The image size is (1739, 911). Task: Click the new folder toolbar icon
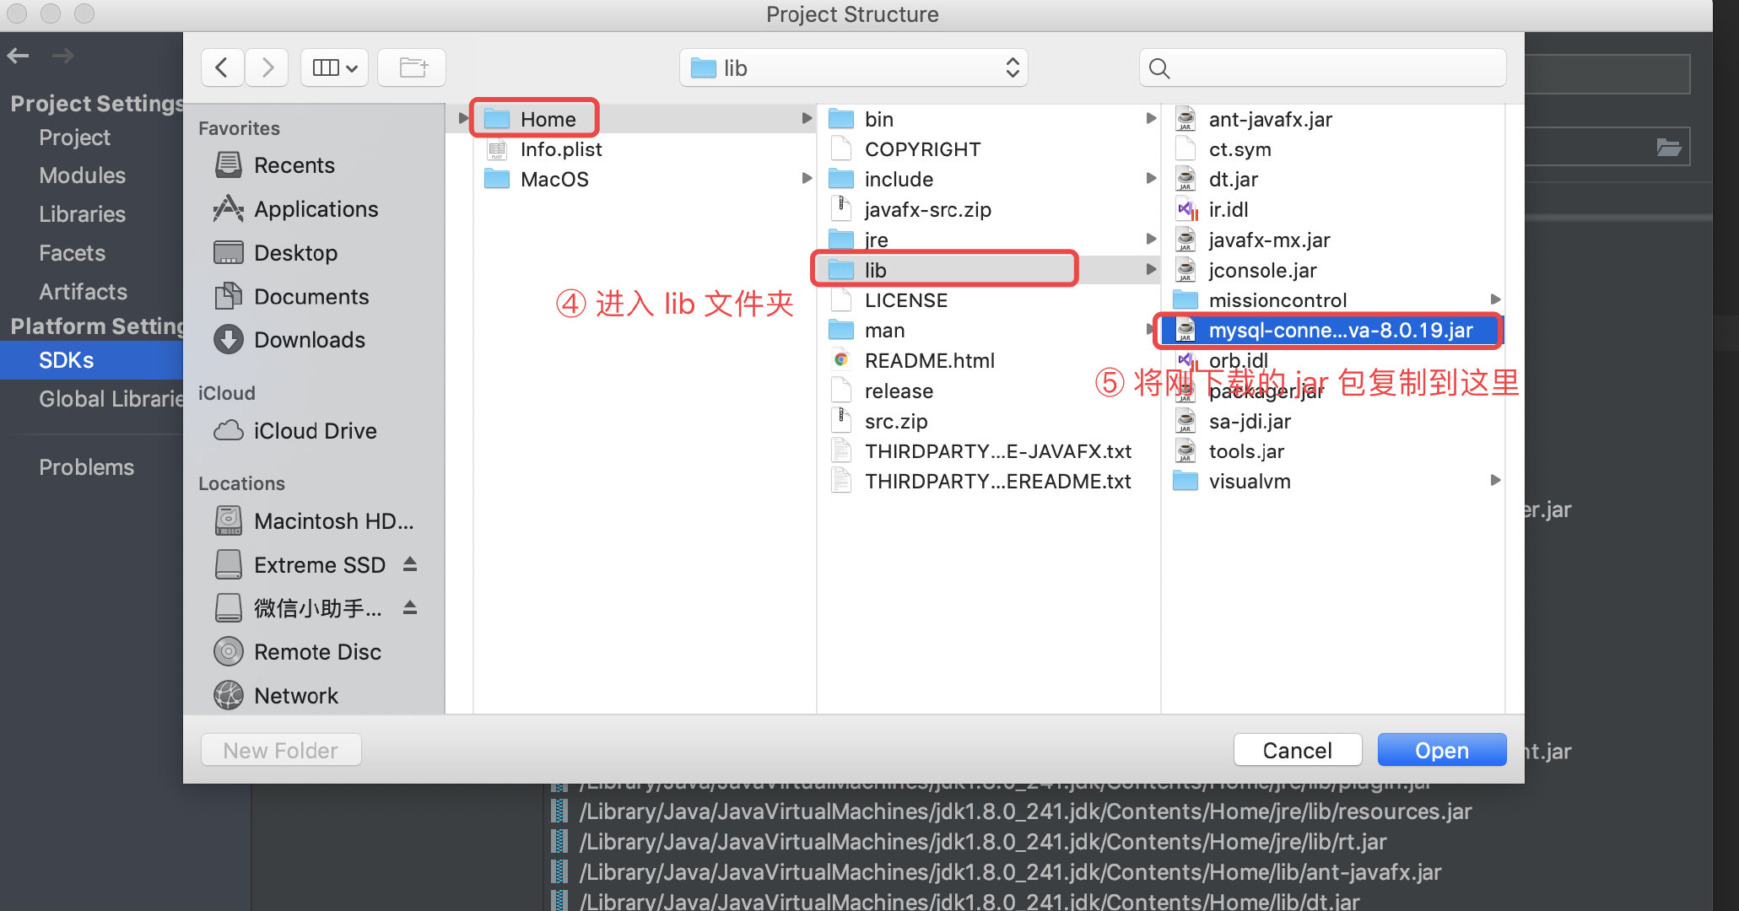point(412,67)
